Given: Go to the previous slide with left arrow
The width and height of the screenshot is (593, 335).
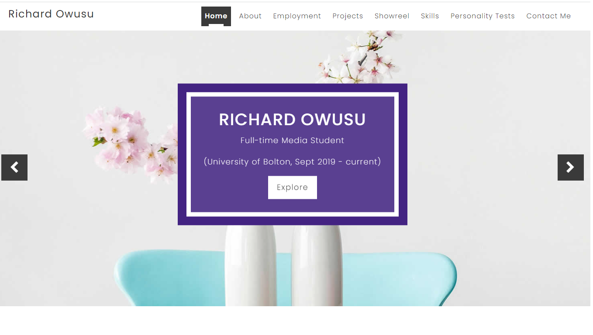Looking at the screenshot, I should click(x=14, y=167).
